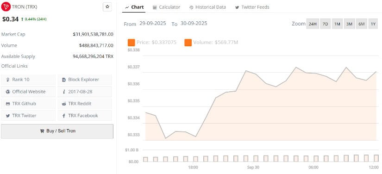Viewport: 382px width, 174px height.
Task: Open the TRX Facebook link
Action: (85, 116)
